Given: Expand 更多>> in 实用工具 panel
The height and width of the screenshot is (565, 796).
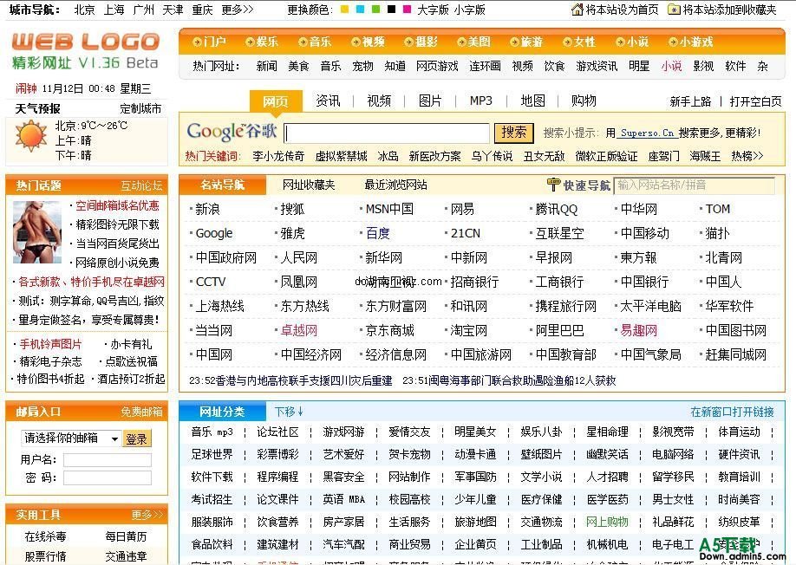Looking at the screenshot, I should [147, 516].
